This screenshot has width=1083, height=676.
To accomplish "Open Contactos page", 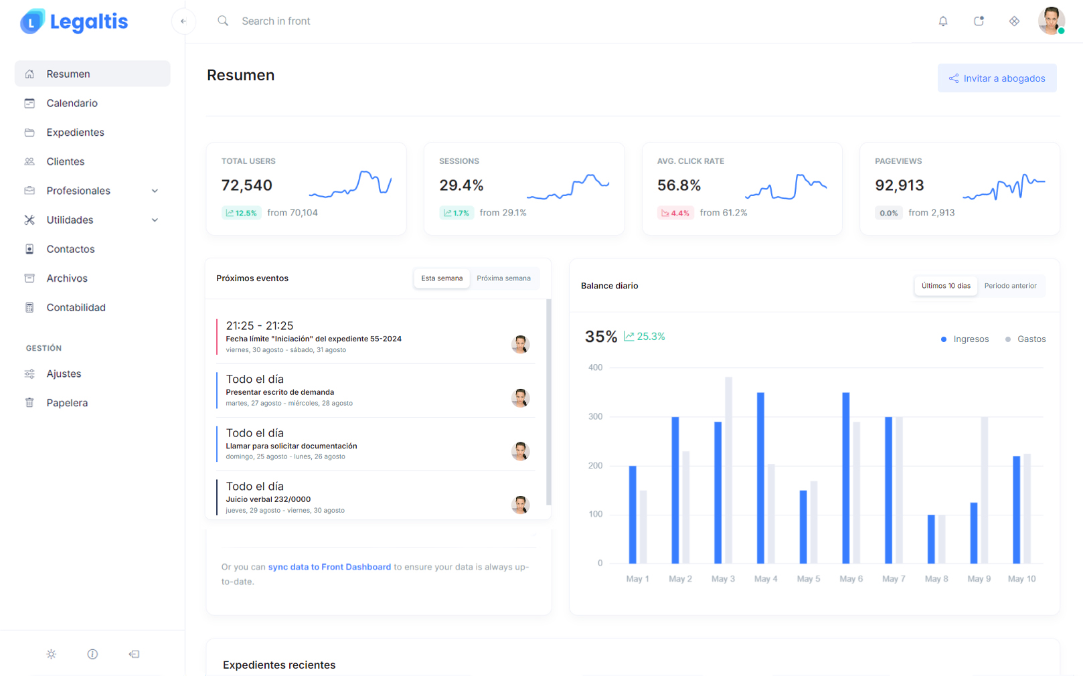I will coord(92,249).
